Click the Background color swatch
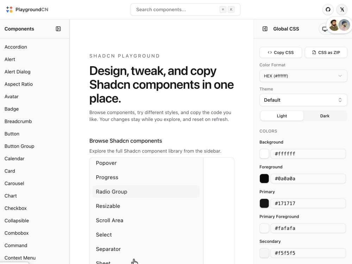Viewport: 352px width, 264px height. pos(264,154)
